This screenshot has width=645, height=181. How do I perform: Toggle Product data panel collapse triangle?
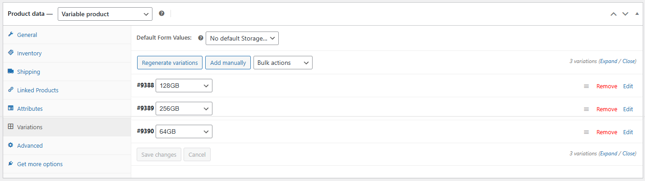[x=637, y=14]
